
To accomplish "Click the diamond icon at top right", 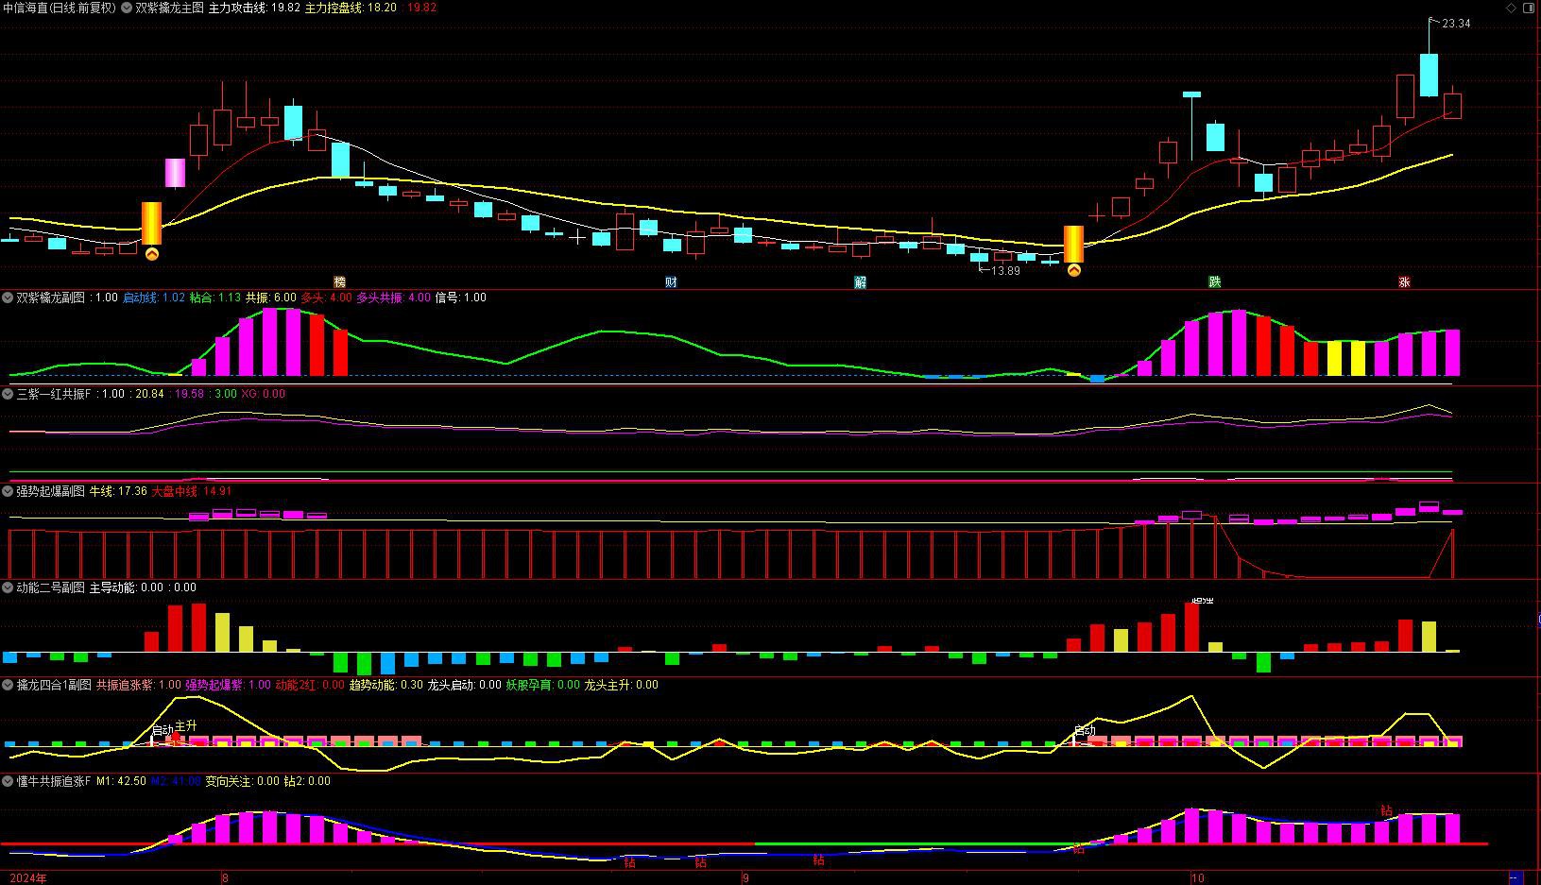I will click(1512, 8).
